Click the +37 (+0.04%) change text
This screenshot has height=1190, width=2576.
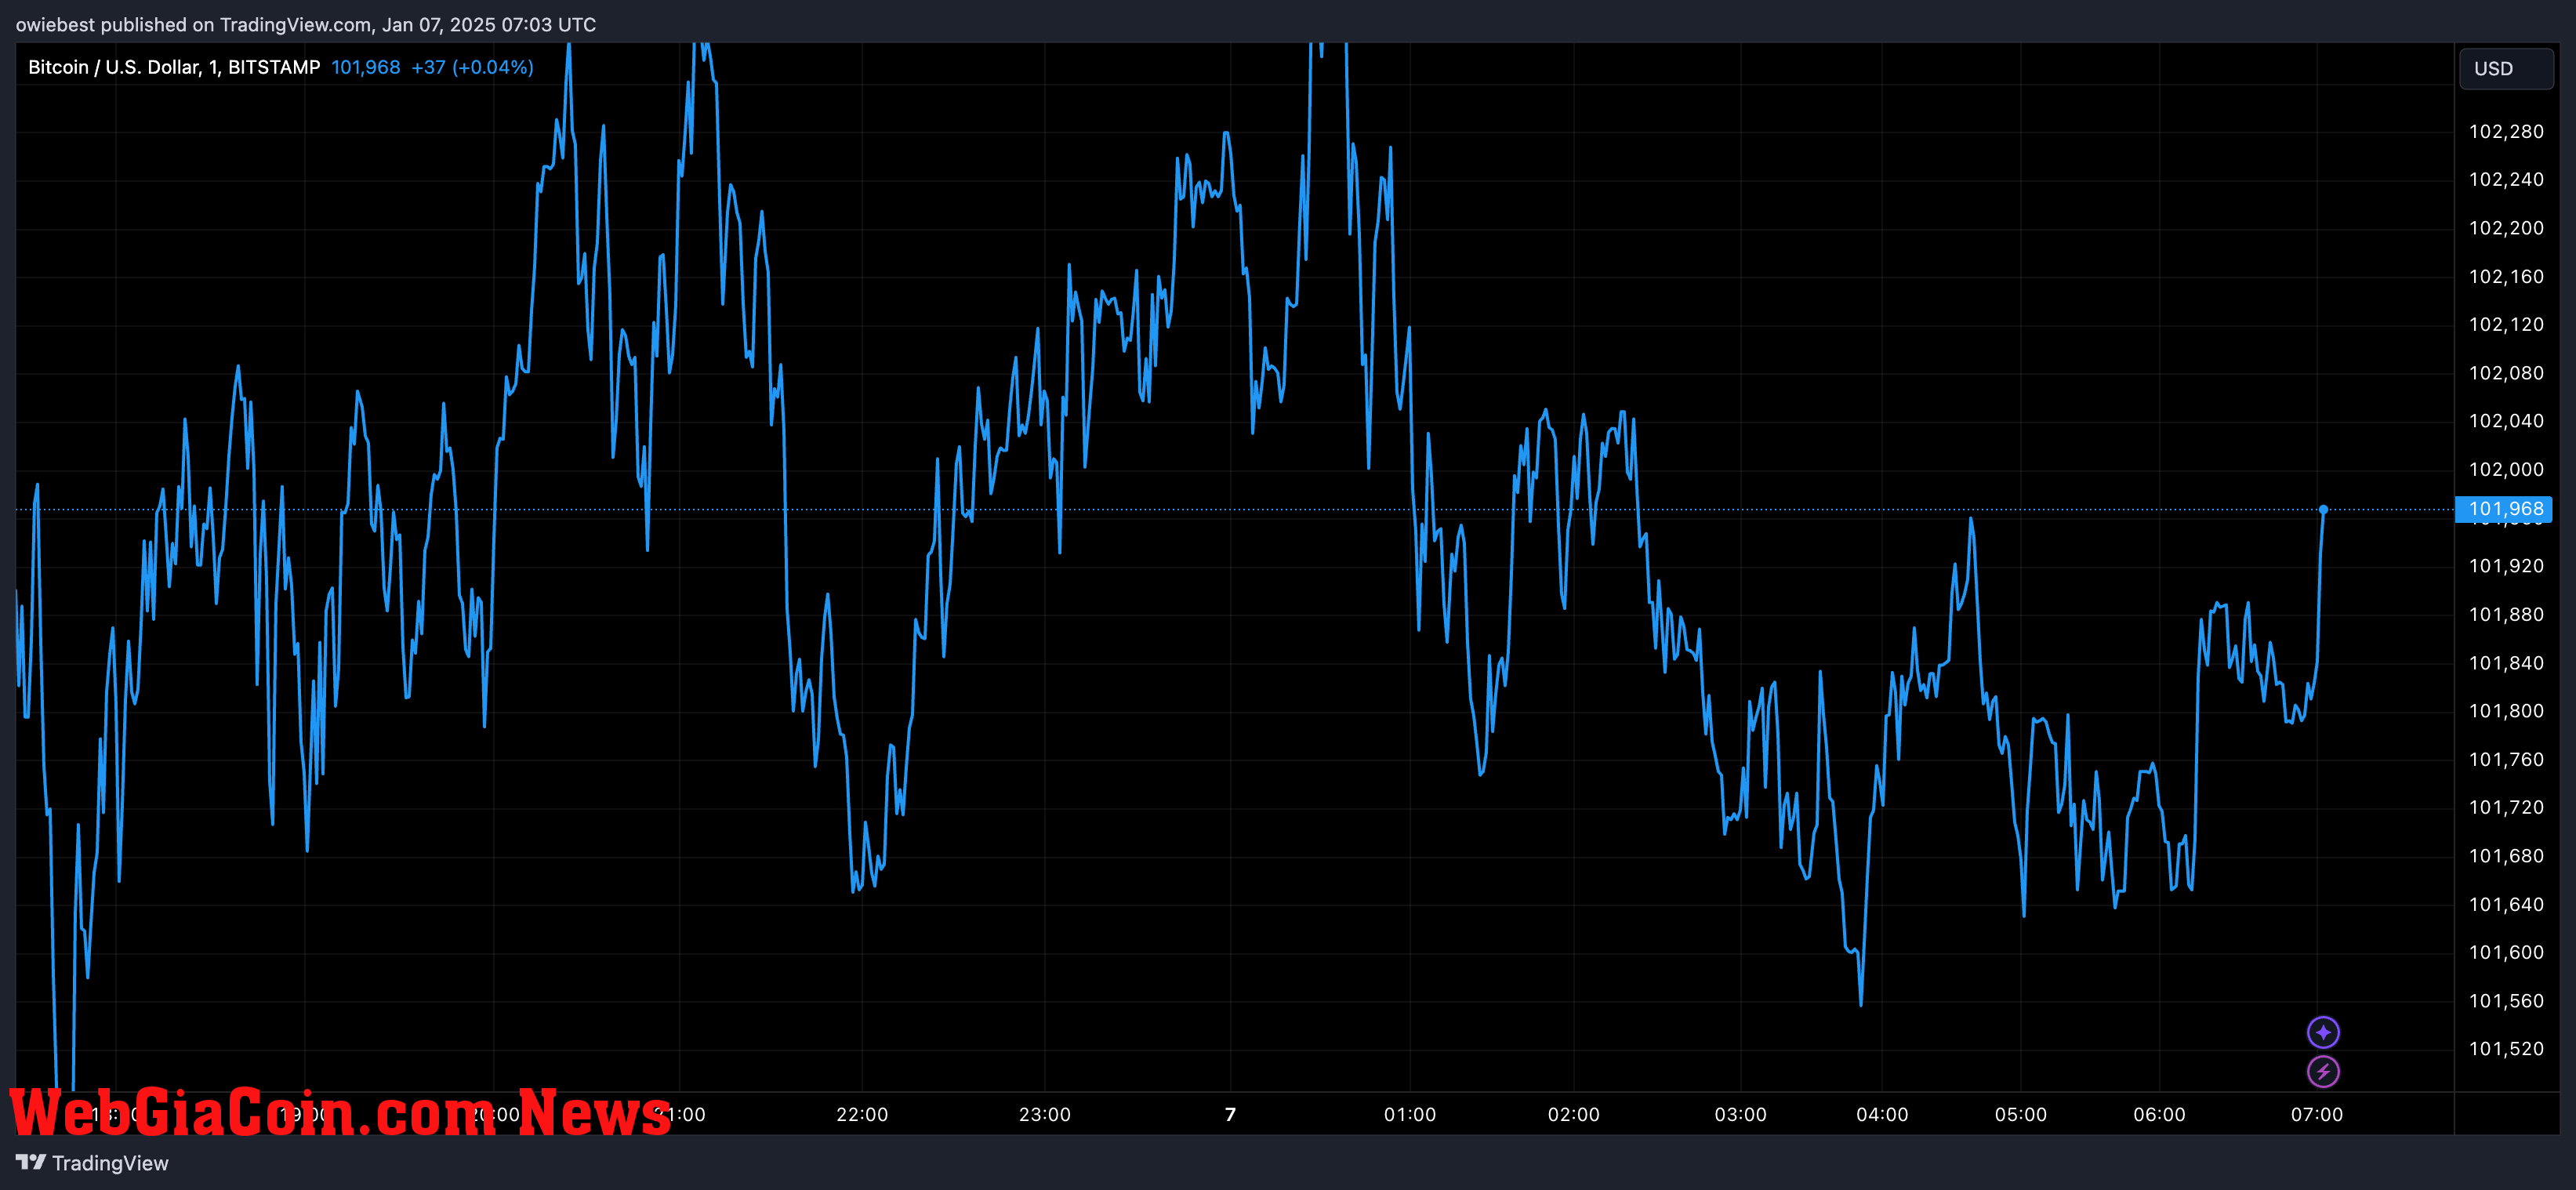tap(472, 67)
